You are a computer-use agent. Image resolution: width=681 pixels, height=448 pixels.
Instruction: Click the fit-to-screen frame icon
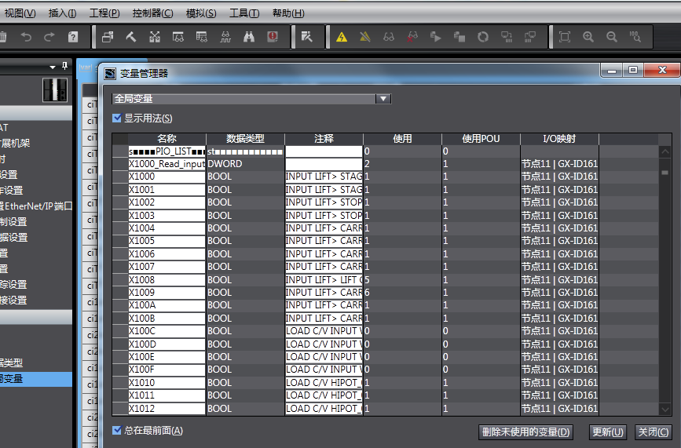(564, 37)
